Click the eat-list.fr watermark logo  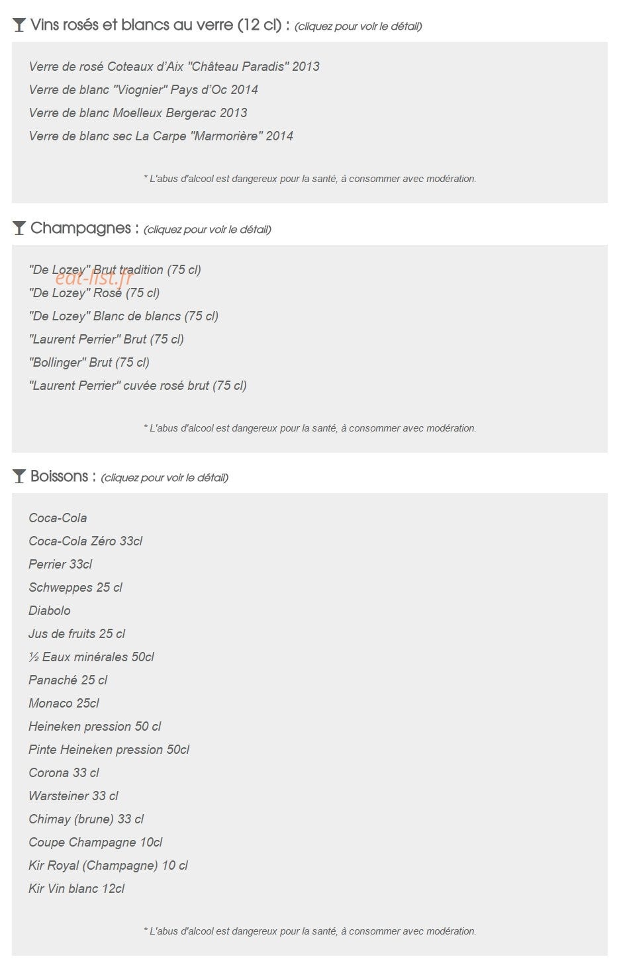[94, 278]
